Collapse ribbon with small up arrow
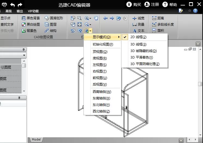This screenshot has width=203, height=143. (190, 11)
